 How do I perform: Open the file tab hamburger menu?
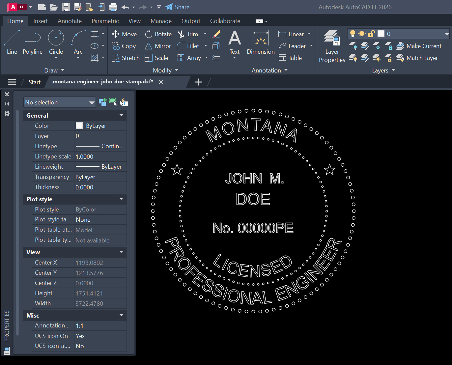(12, 82)
